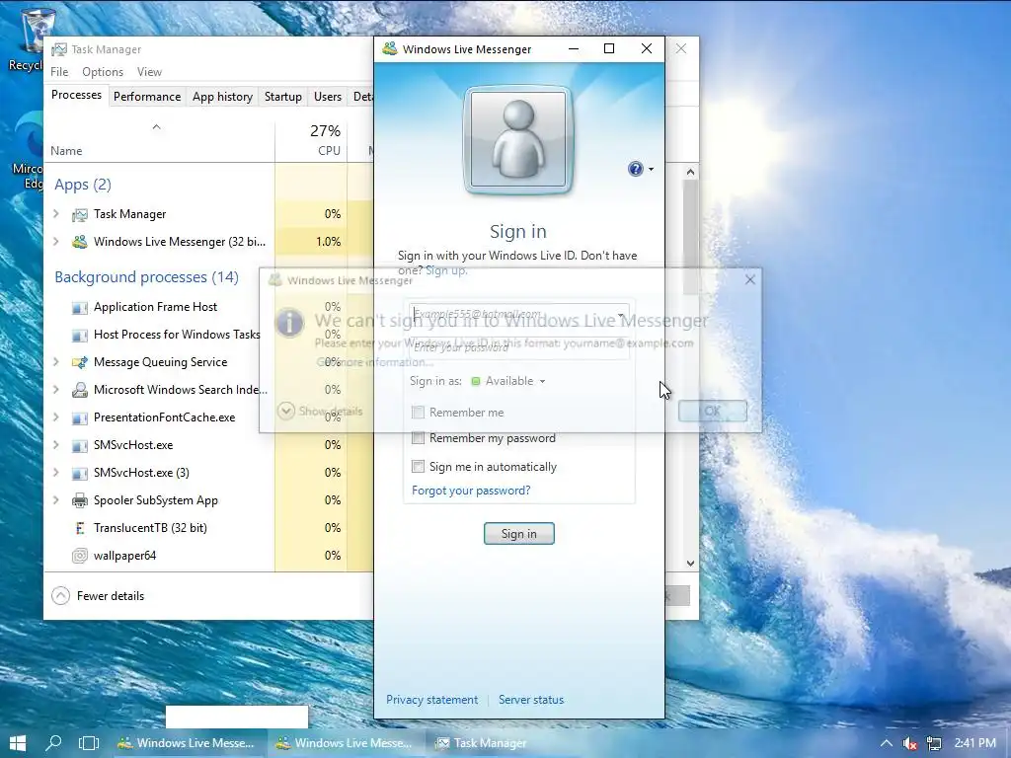Click wallpaper64 process icon
The height and width of the screenshot is (758, 1011).
[79, 556]
